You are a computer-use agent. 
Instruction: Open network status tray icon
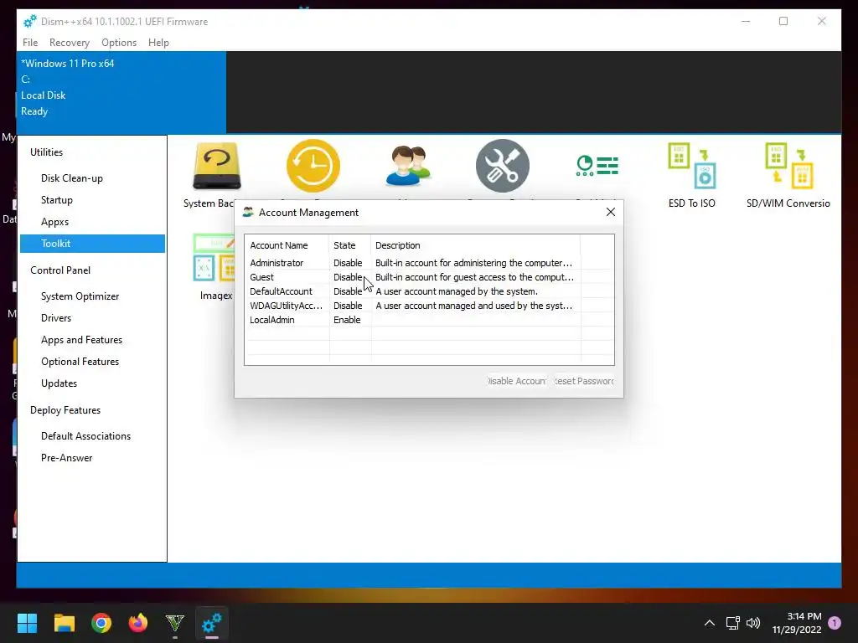(x=732, y=623)
